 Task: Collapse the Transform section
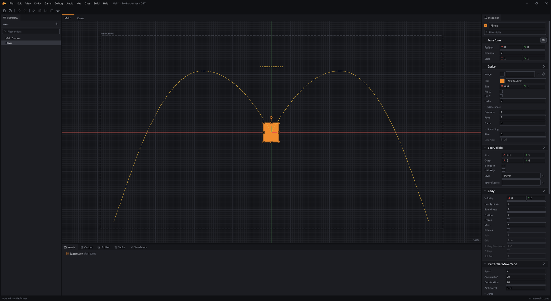(485, 40)
